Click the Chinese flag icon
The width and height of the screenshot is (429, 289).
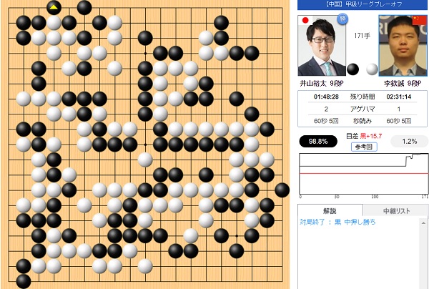point(420,20)
